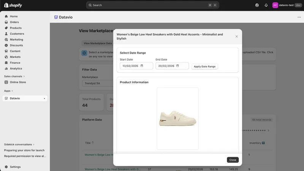Close the product dialog with X
The image size is (304, 171).
click(236, 36)
